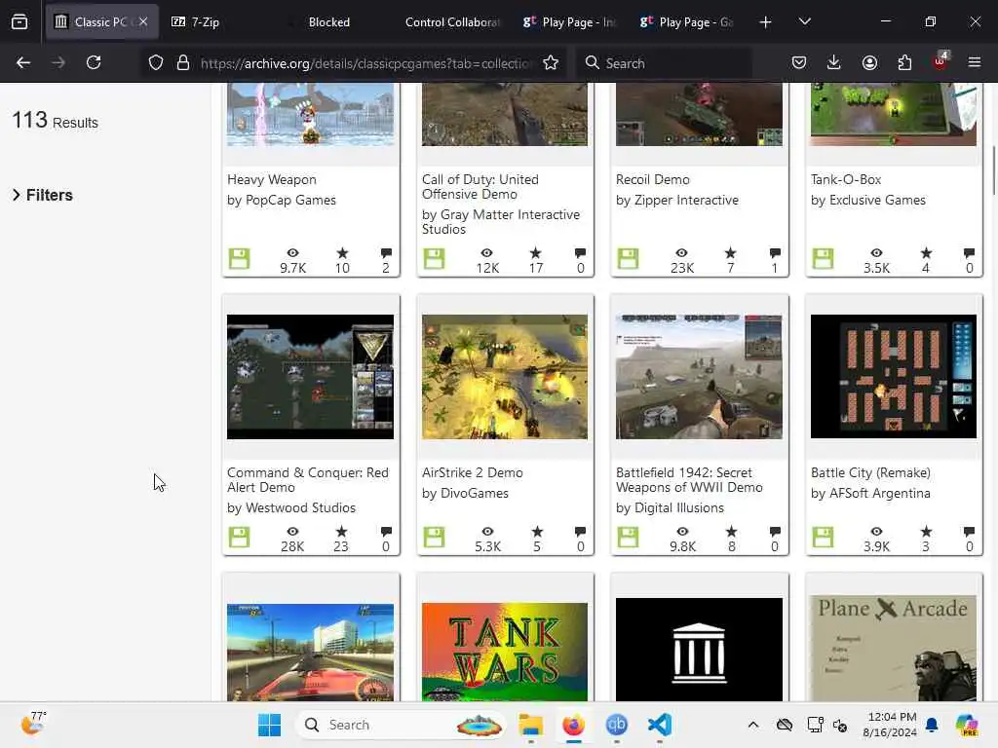The image size is (998, 748).
Task: Open Recoil Demo title link
Action: pyautogui.click(x=652, y=179)
